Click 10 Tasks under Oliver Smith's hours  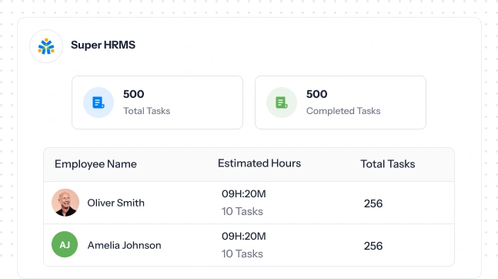click(242, 211)
